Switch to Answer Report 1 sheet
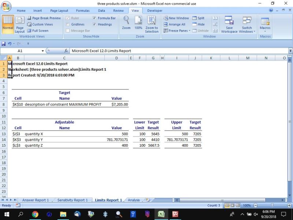This screenshot has width=293, height=220. [x=35, y=200]
